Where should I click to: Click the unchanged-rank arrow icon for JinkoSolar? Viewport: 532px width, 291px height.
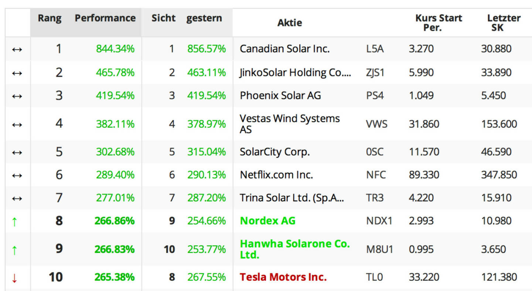pos(17,73)
